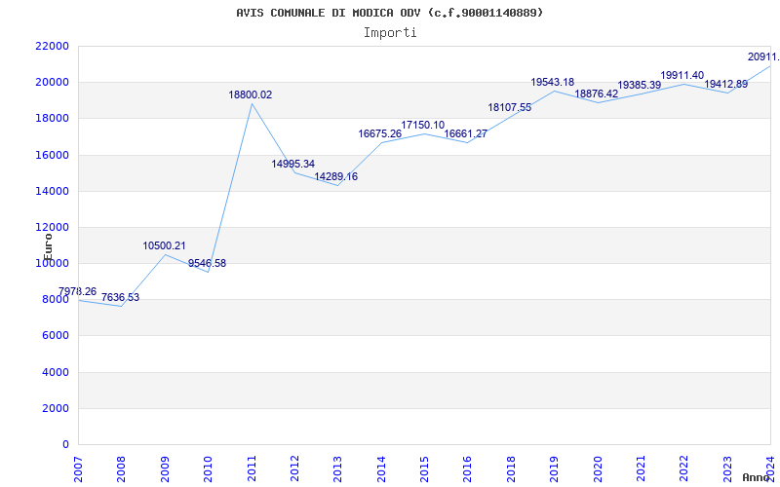Click the 2019 year label
This screenshot has width=780, height=487.
tap(554, 469)
